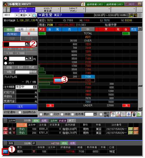
Task: Click the key lock icon in title bar
Action: click(83, 4)
